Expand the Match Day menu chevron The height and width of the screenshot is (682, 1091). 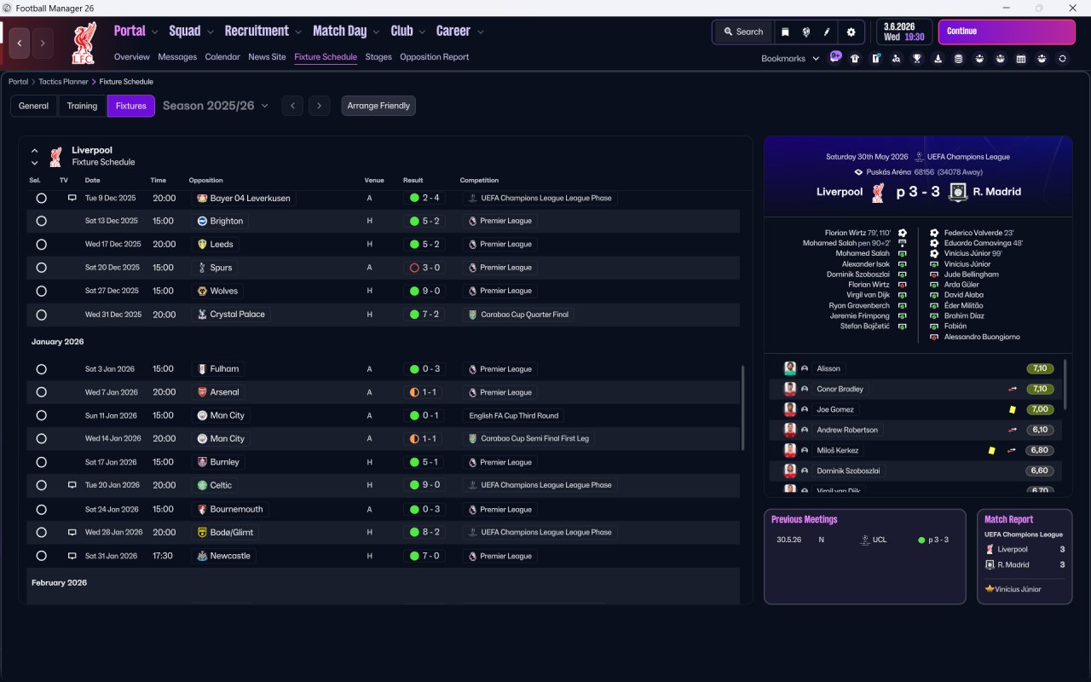pos(377,32)
